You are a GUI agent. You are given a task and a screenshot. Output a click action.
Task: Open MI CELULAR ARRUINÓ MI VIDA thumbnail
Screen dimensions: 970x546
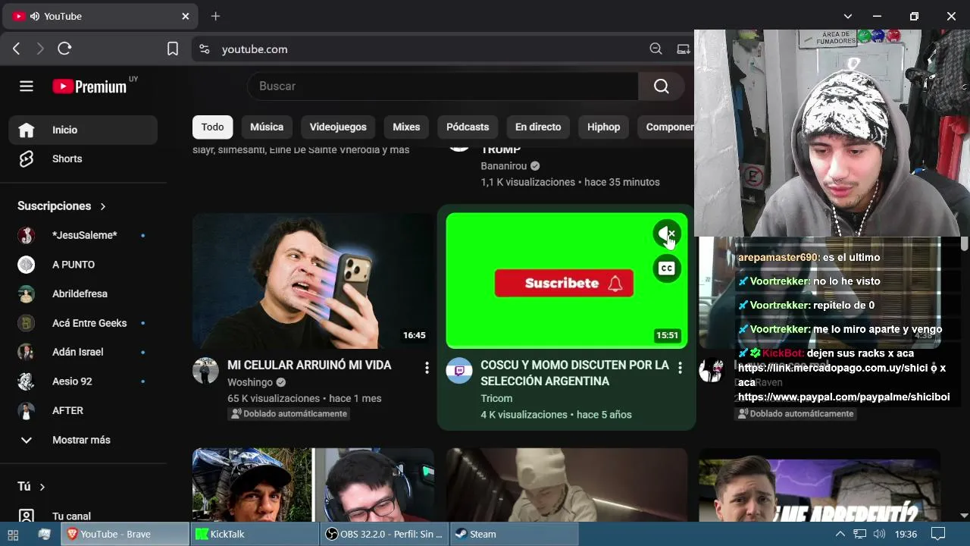pyautogui.click(x=313, y=281)
